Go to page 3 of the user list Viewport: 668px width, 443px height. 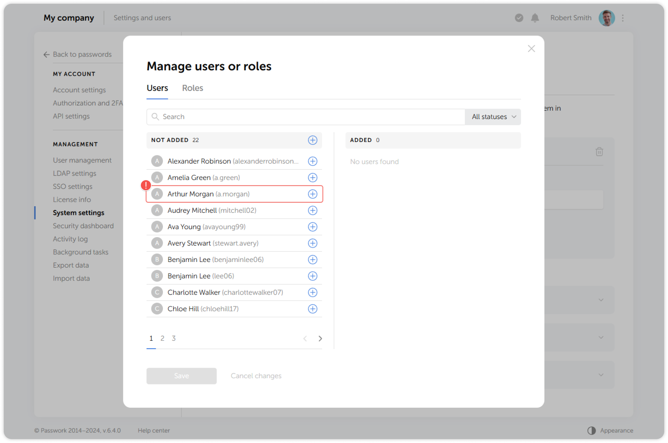[x=174, y=338]
